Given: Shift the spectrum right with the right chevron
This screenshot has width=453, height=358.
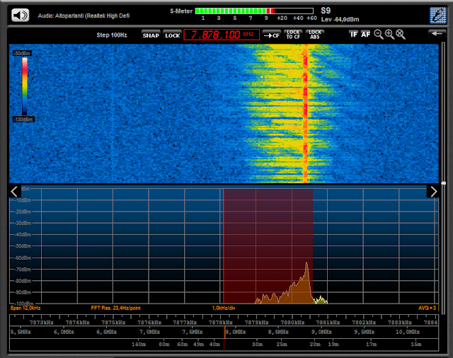Looking at the screenshot, I should [x=433, y=192].
